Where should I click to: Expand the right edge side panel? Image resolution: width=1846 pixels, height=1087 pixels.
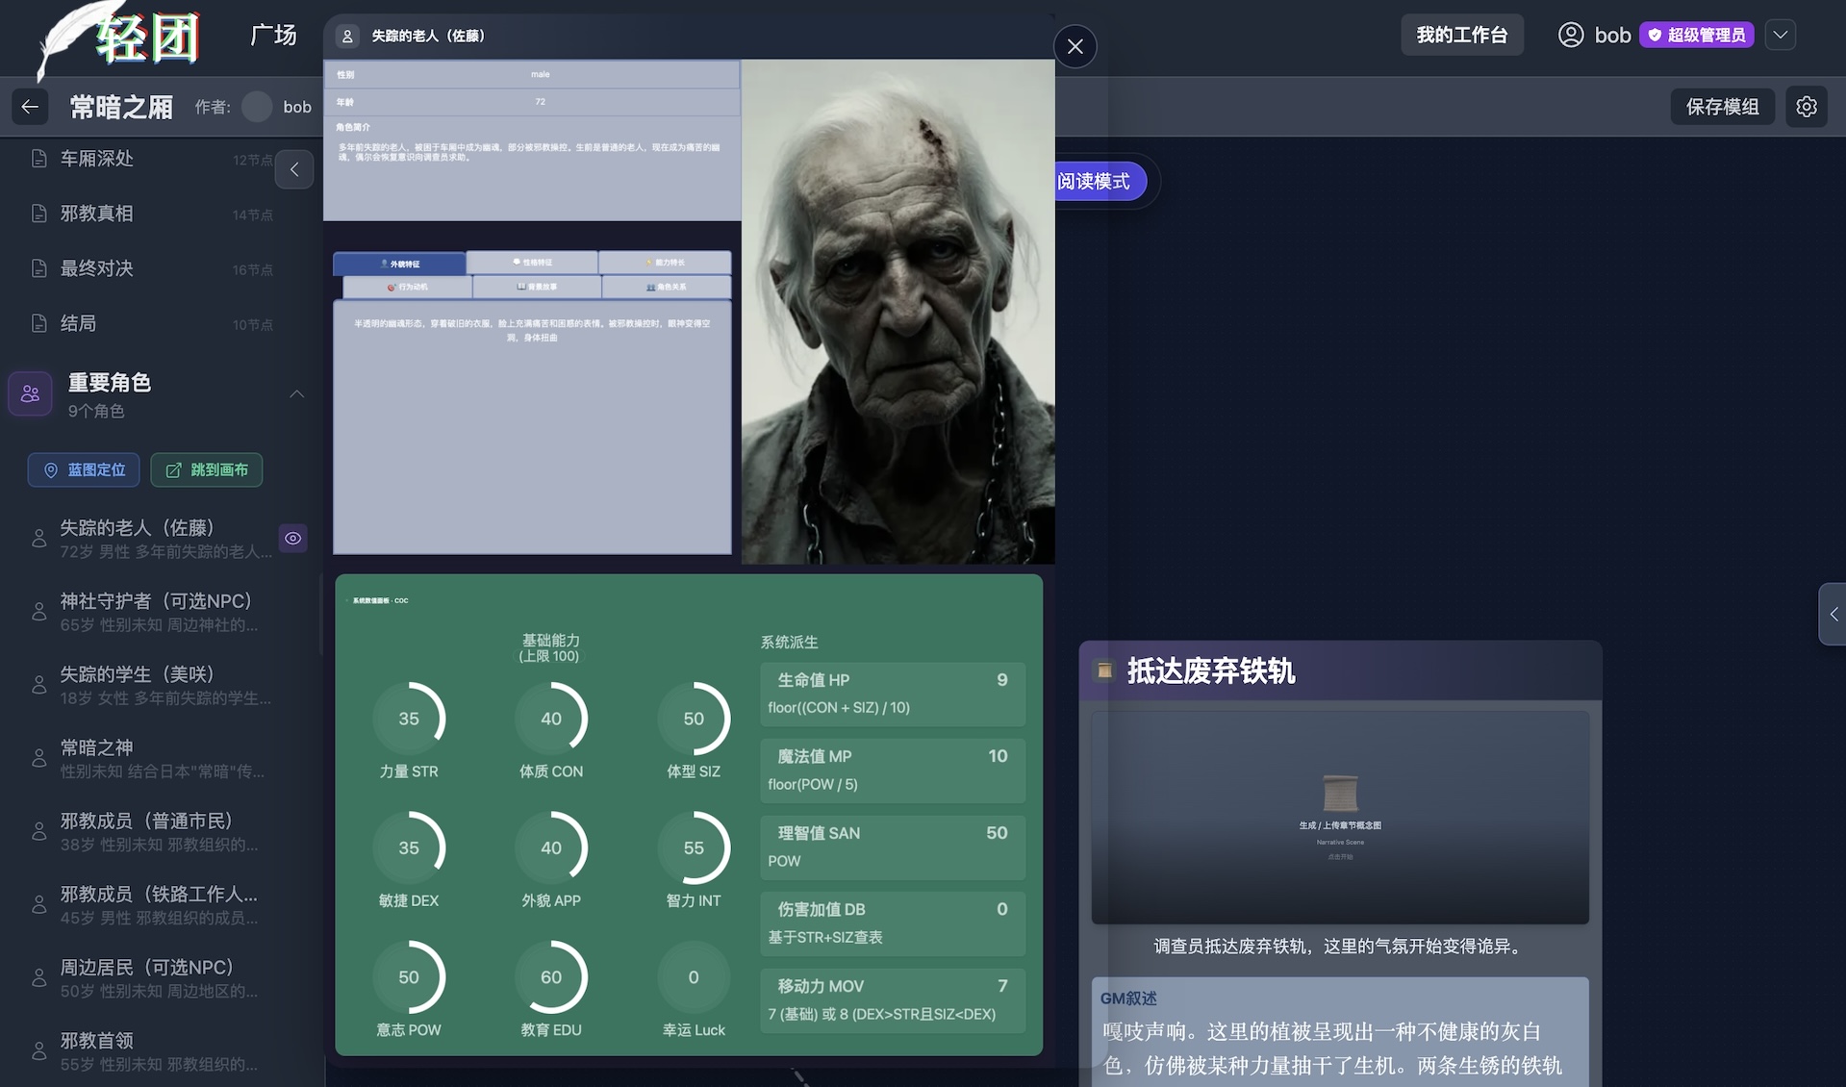click(1833, 614)
